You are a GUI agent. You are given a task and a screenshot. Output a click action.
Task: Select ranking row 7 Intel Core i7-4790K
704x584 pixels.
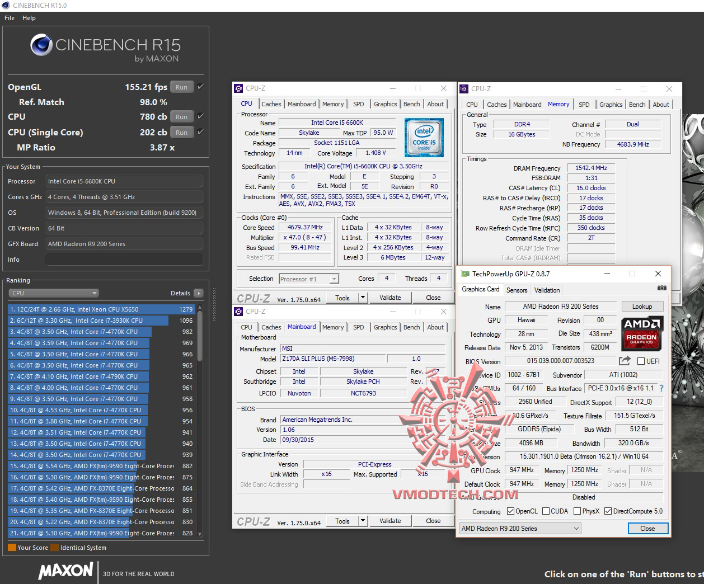tap(101, 376)
